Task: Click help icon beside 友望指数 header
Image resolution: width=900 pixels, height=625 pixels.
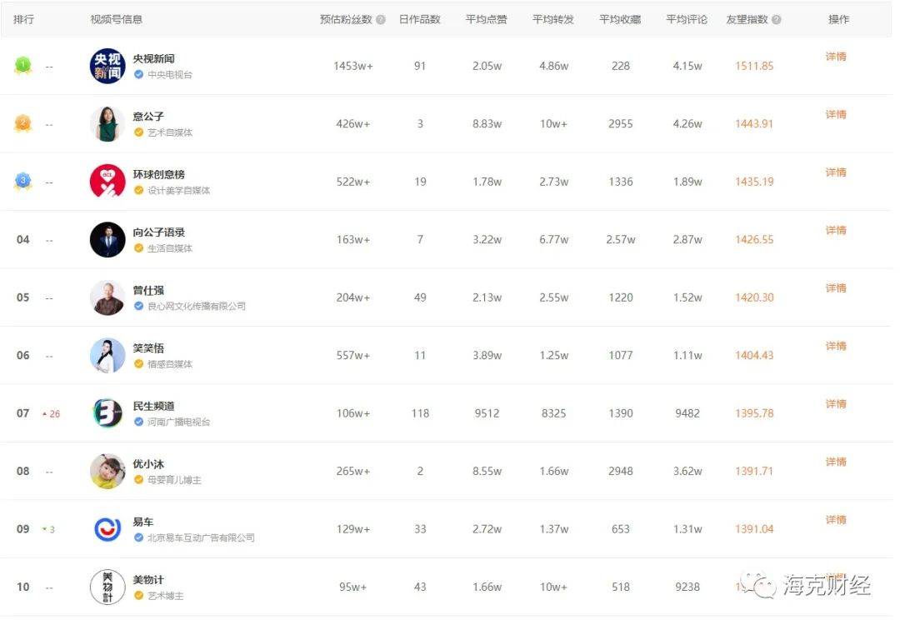Action: tap(777, 20)
